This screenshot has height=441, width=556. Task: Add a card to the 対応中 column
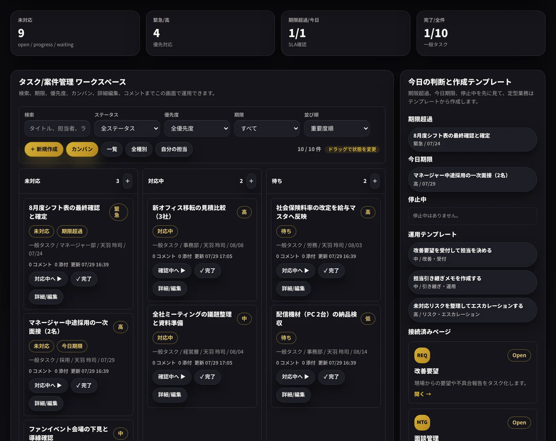click(251, 181)
